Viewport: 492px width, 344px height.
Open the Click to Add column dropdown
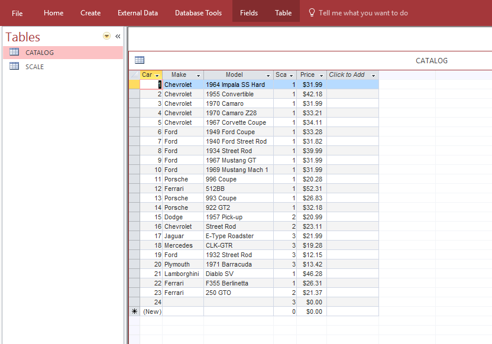(x=373, y=76)
